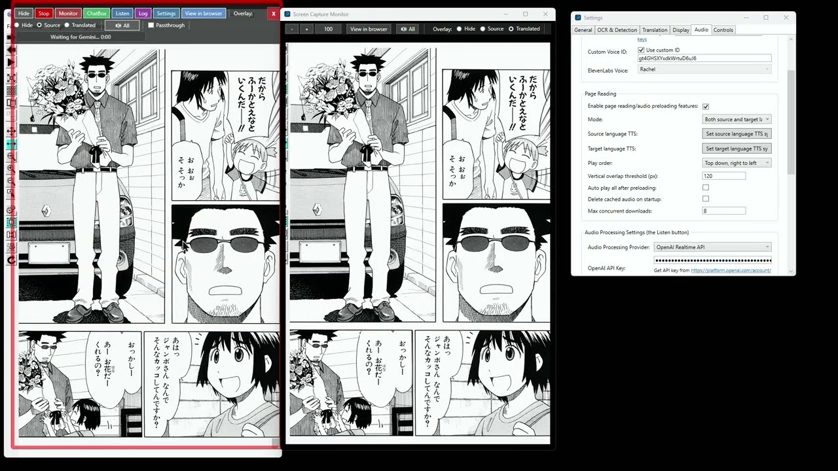The width and height of the screenshot is (838, 471).
Task: Click the Settings window vertical scrollbar
Action: 792,121
